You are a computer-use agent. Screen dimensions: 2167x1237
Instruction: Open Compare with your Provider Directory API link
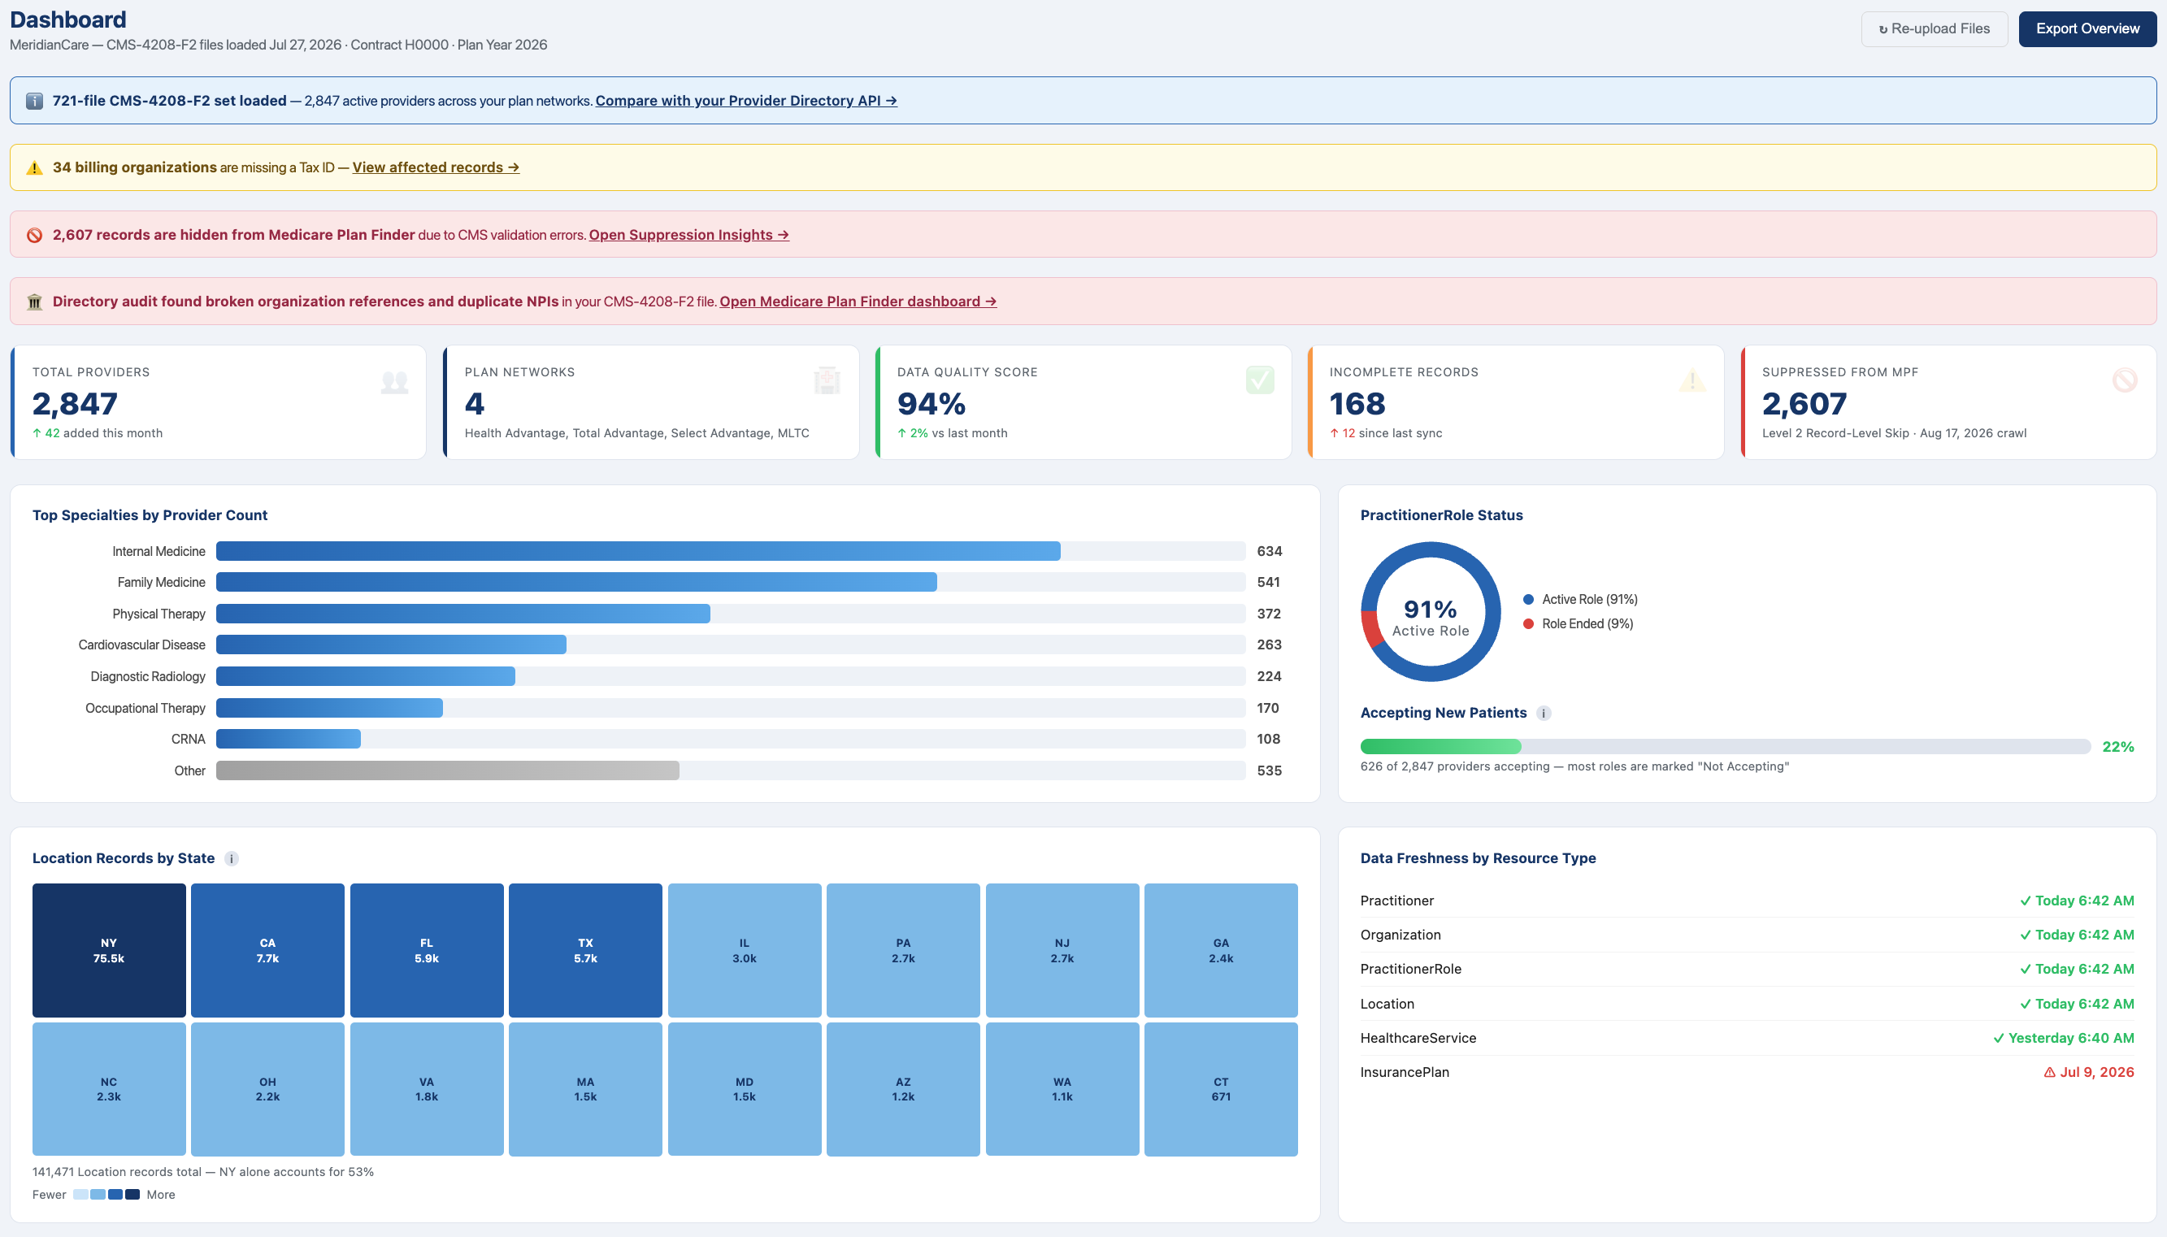click(746, 100)
